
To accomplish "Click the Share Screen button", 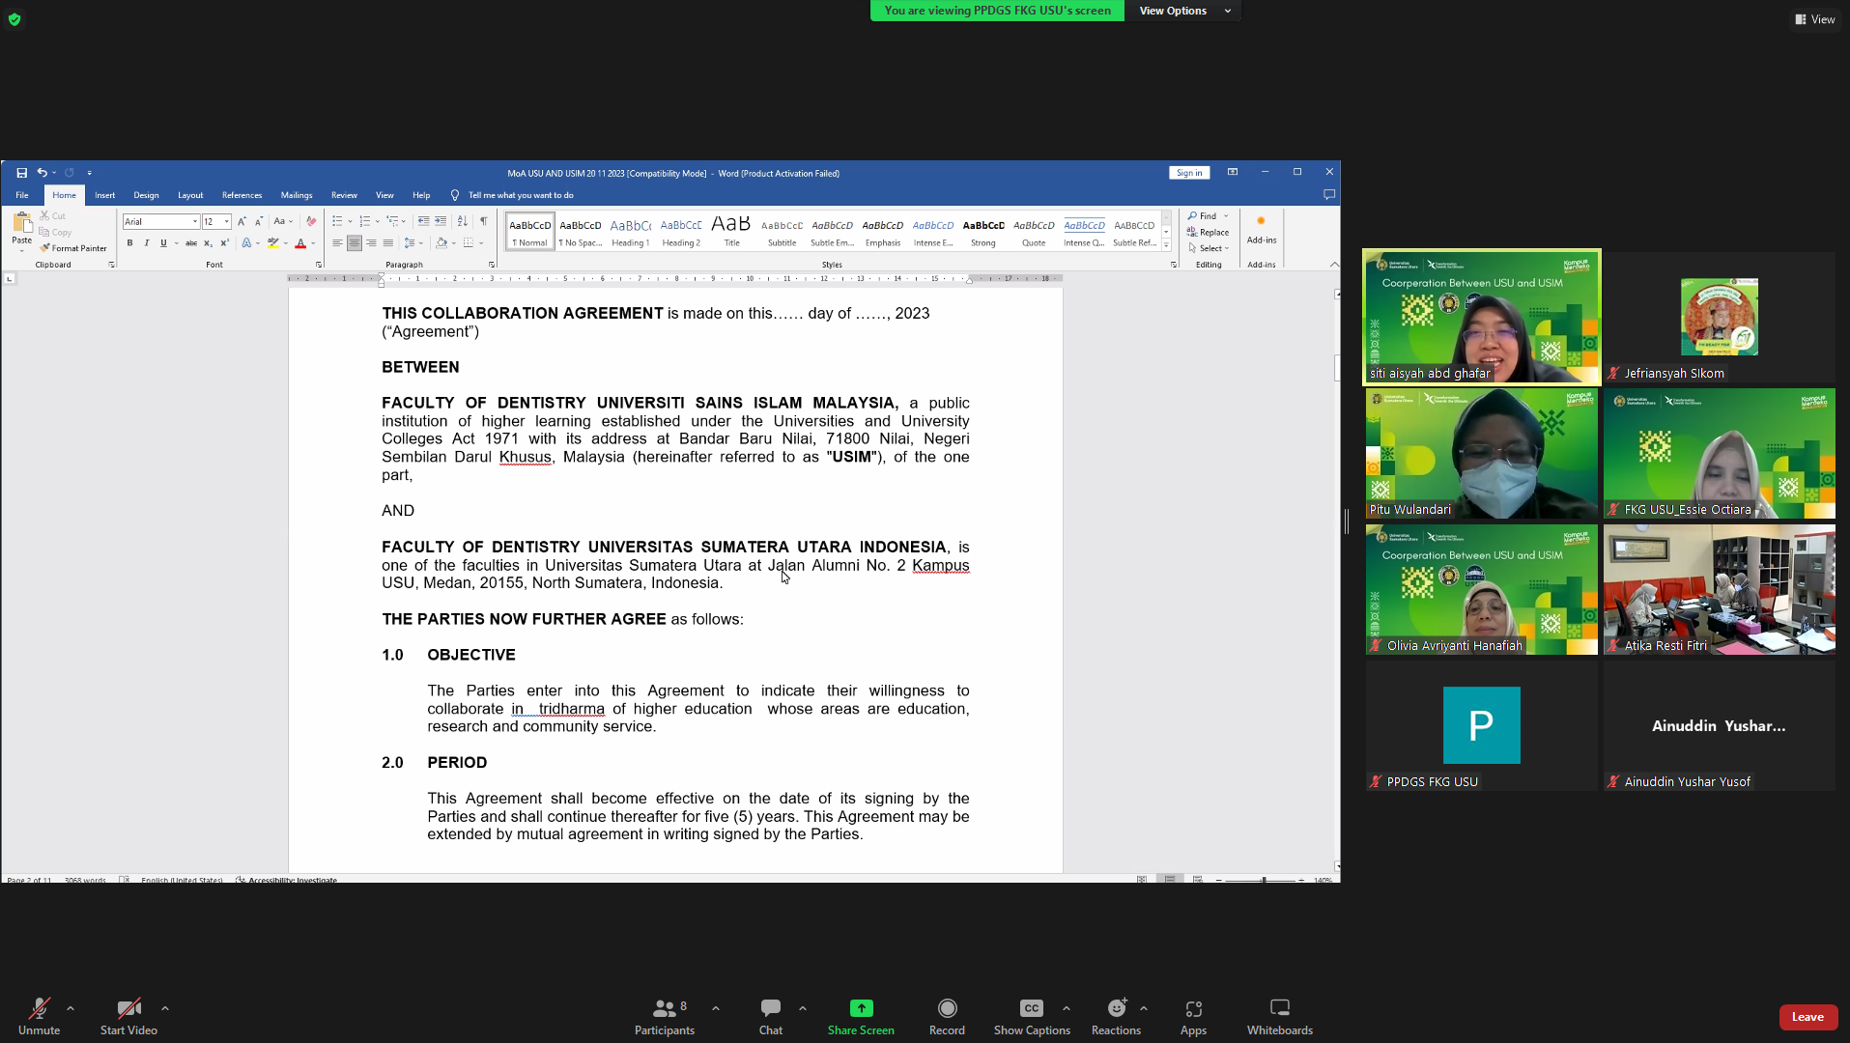I will [861, 1017].
